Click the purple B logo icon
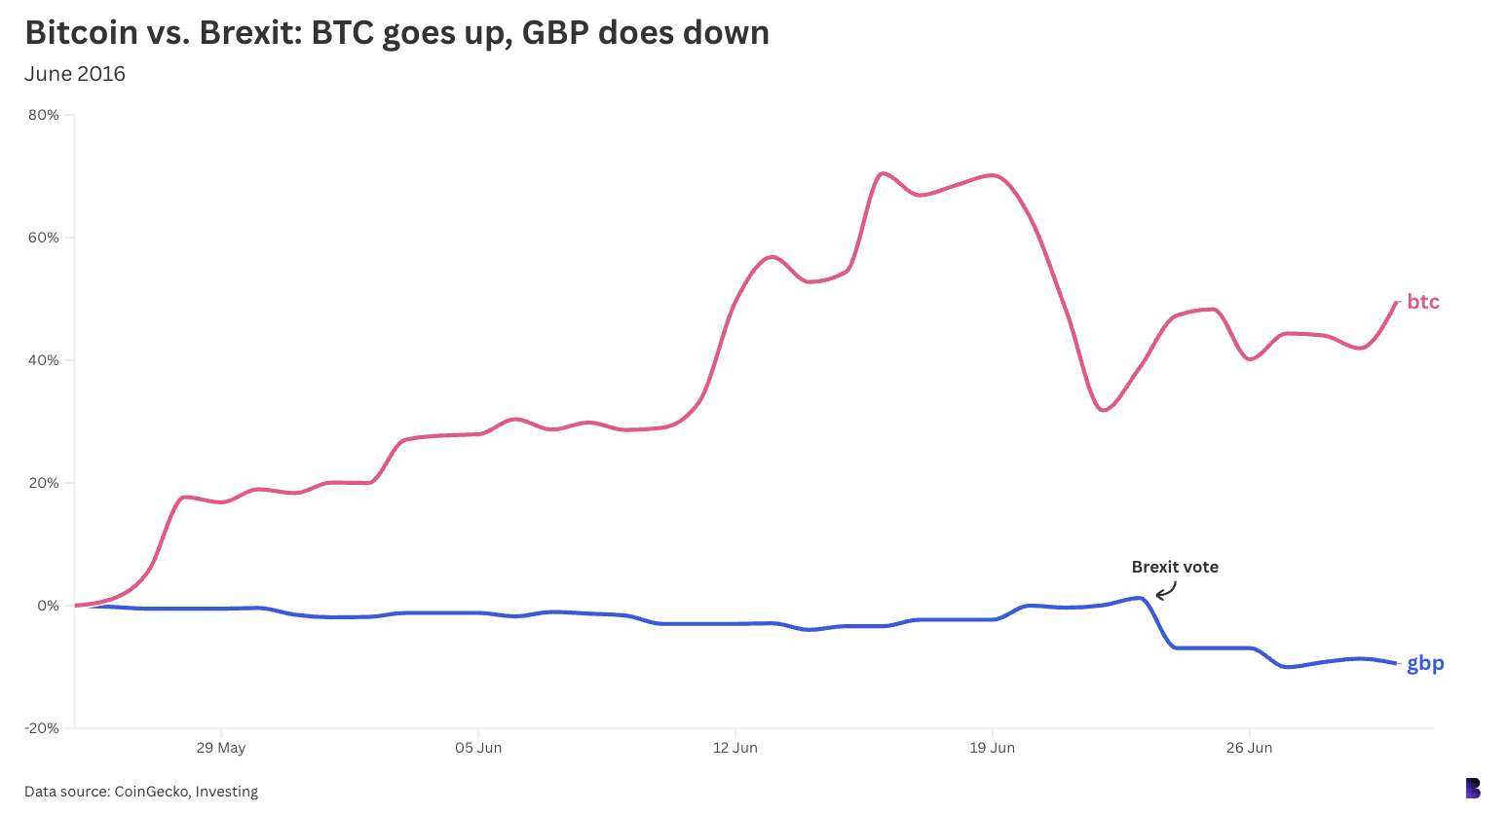This screenshot has width=1506, height=814. coord(1472,788)
